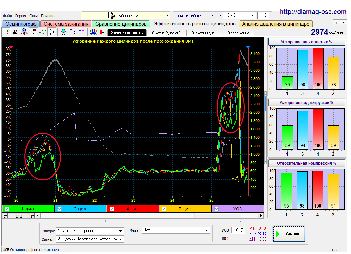Increase the УОЗ stepper value

(242, 228)
